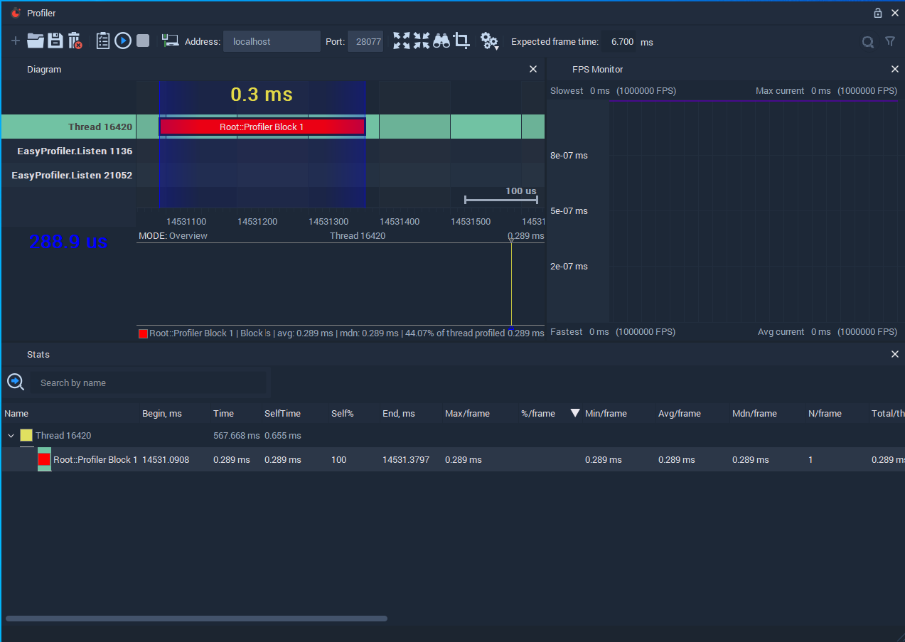Click the 14531200 timeline tick label
The width and height of the screenshot is (905, 642).
(x=257, y=222)
